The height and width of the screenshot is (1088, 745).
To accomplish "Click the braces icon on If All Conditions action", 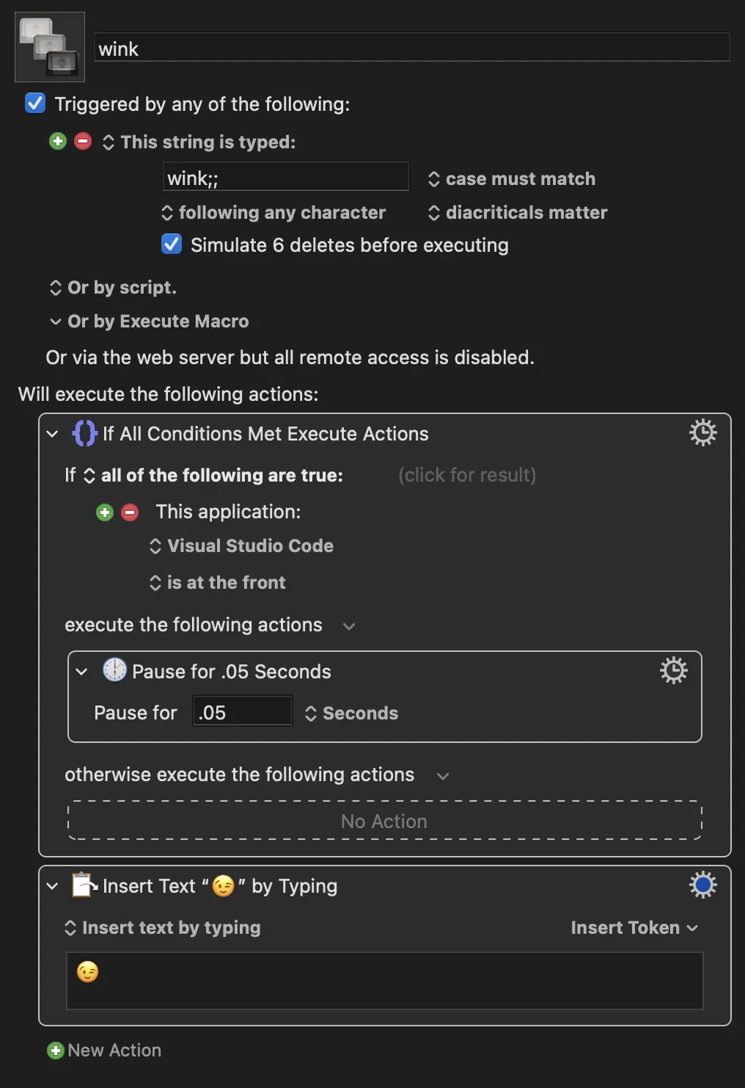I will coord(85,432).
